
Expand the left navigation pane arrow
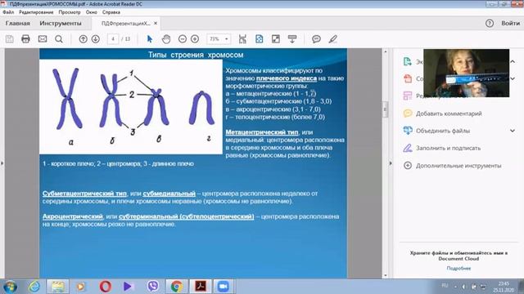[2, 163]
